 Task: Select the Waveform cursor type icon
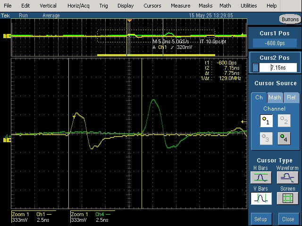pos(287,178)
